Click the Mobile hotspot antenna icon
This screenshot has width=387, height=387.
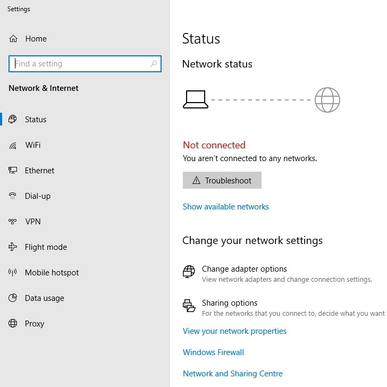(13, 273)
